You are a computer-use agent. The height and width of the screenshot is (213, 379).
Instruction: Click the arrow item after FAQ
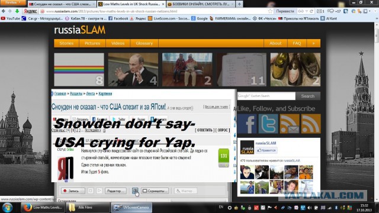click(313, 43)
